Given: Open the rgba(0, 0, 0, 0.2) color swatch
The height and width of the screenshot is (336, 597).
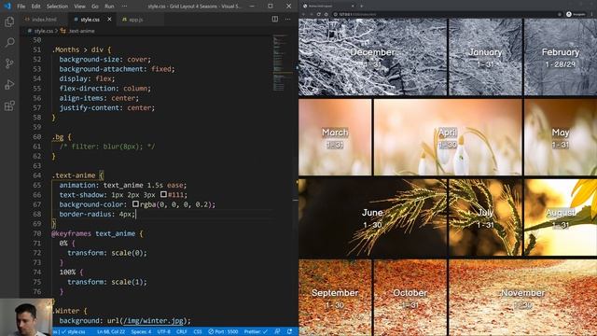Looking at the screenshot, I should click(135, 204).
